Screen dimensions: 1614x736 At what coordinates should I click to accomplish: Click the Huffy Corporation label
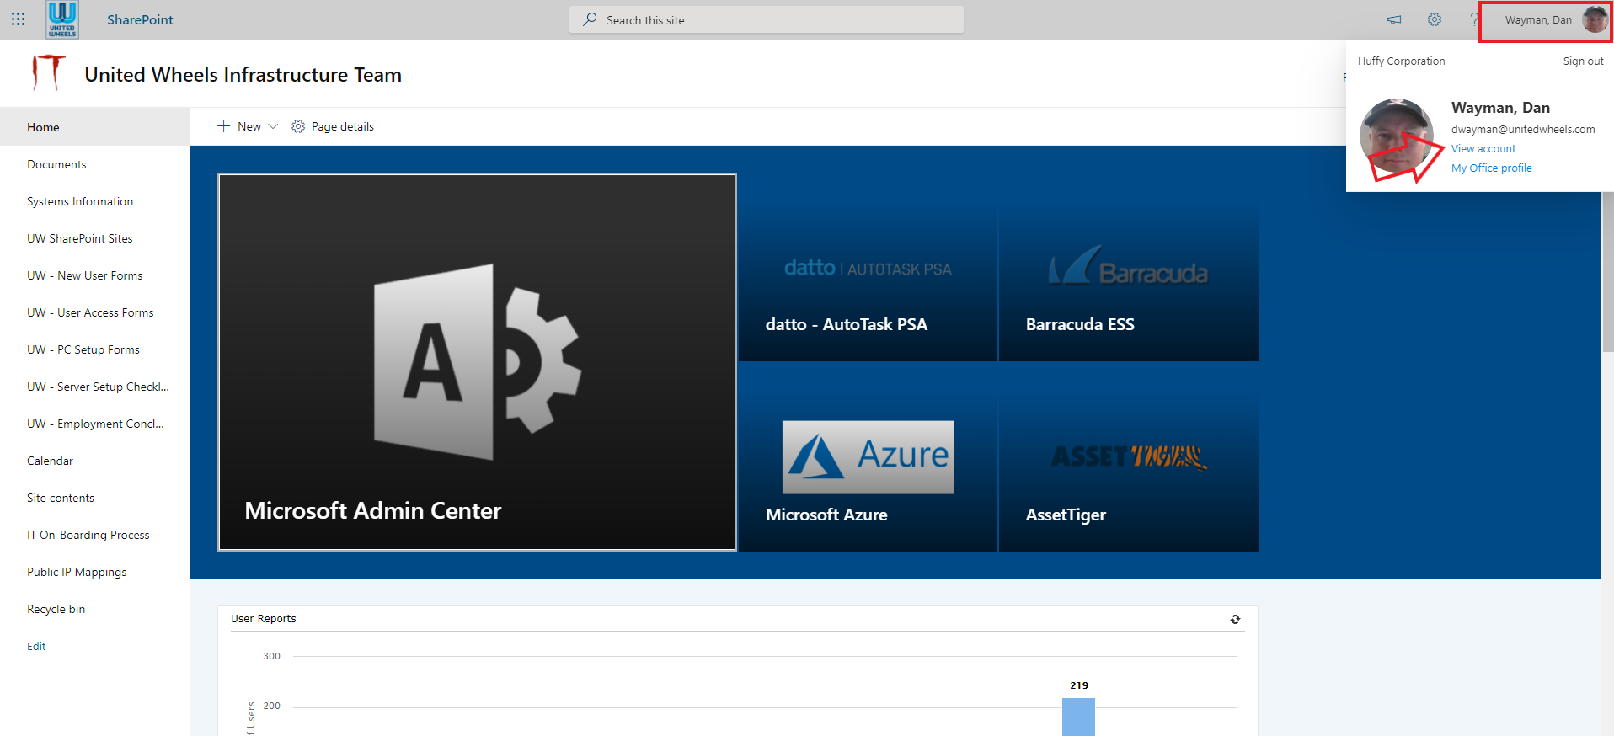point(1401,61)
